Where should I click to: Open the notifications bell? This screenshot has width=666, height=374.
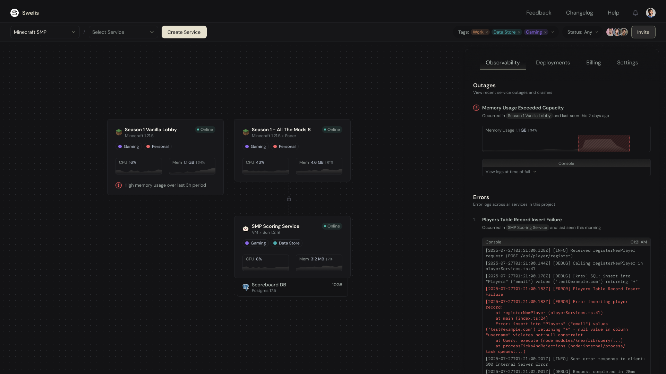click(x=635, y=13)
